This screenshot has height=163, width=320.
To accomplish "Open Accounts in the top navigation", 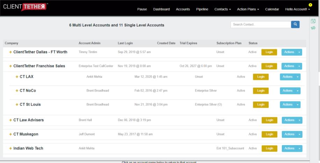I will pyautogui.click(x=183, y=9).
